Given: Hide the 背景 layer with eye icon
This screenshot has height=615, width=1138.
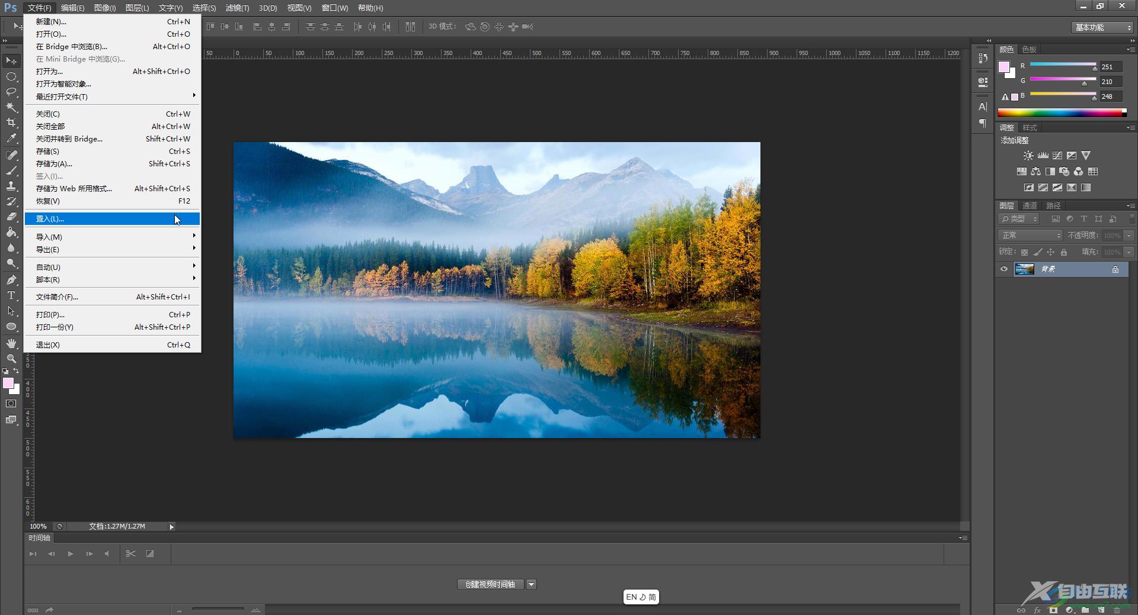Looking at the screenshot, I should [x=1004, y=269].
